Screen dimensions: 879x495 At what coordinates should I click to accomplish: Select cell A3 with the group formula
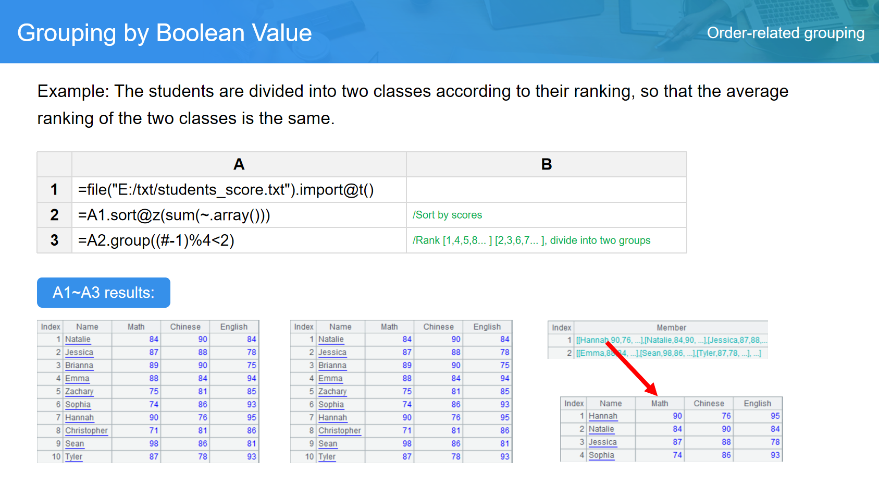156,240
